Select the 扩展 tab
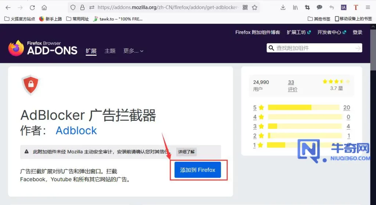The width and height of the screenshot is (376, 205). tap(91, 51)
